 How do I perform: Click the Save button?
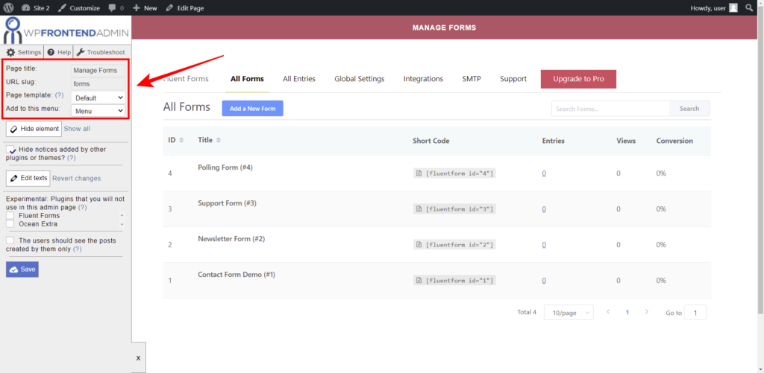22,270
